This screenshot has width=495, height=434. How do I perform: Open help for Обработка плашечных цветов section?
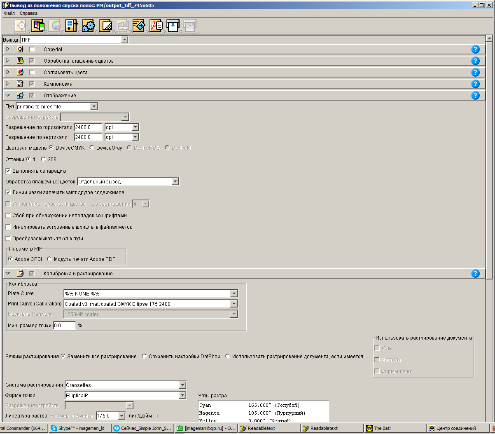click(475, 61)
